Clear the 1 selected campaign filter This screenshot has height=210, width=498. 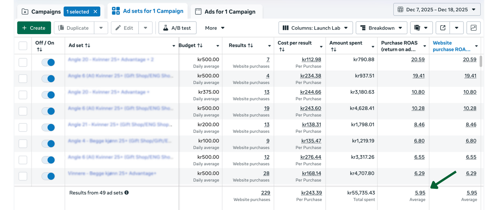click(95, 12)
